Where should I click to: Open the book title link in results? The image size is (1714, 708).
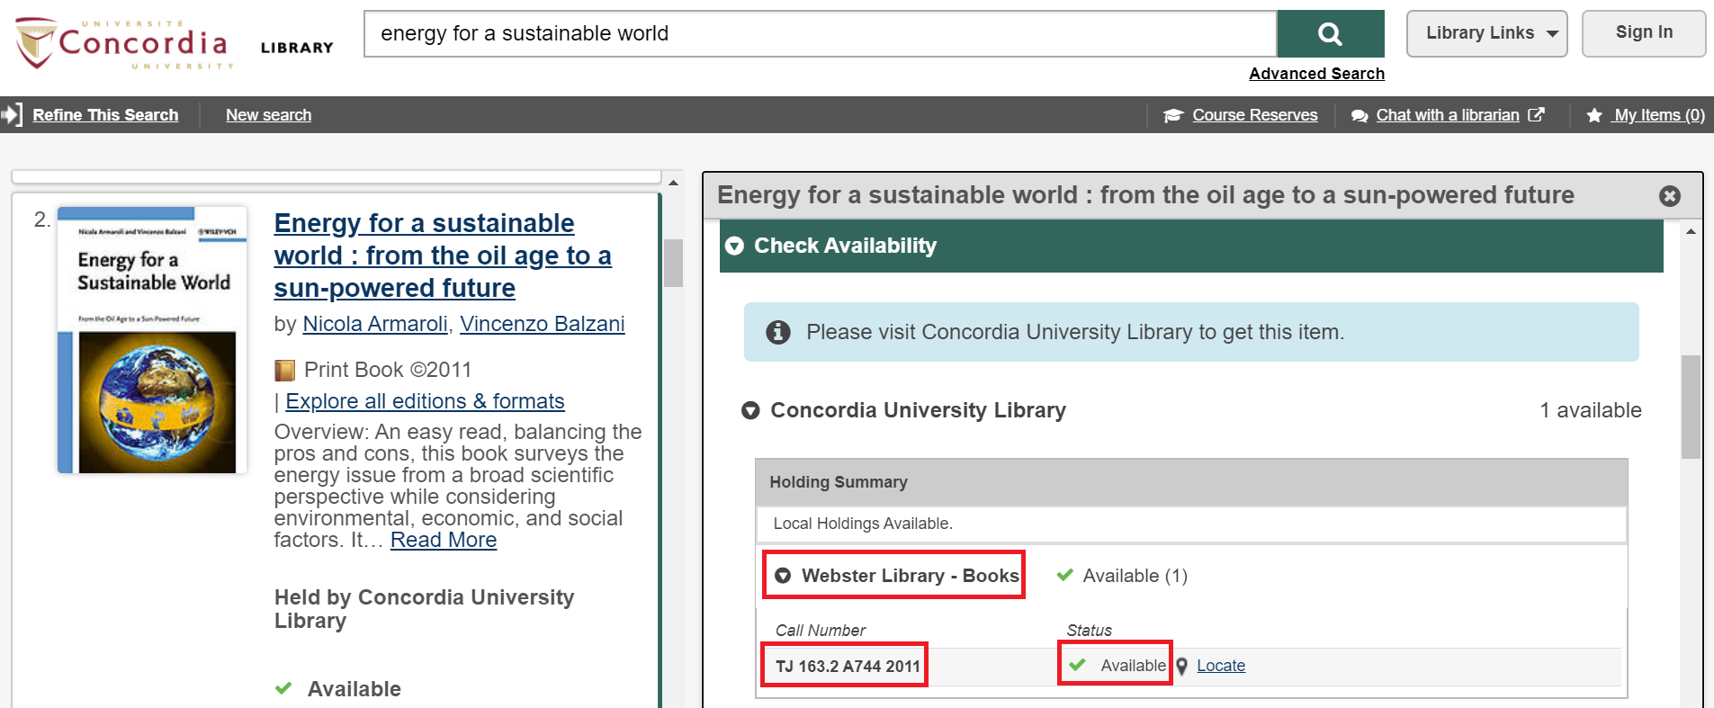pos(443,255)
